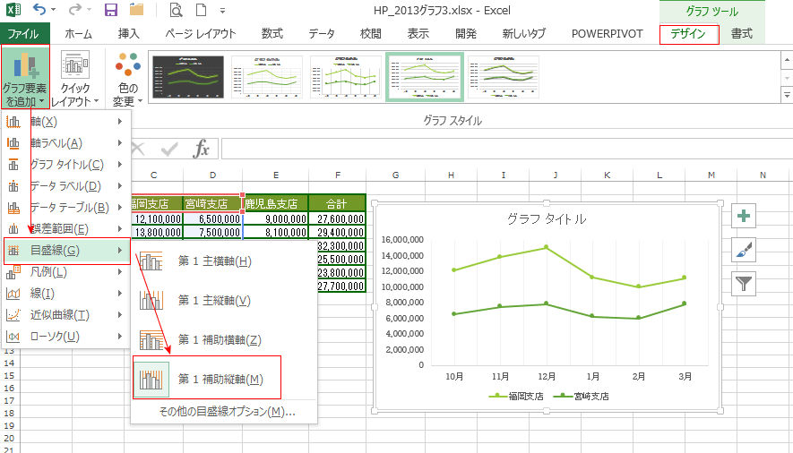Select the third chart style thumbnail
793x453 pixels.
click(345, 77)
